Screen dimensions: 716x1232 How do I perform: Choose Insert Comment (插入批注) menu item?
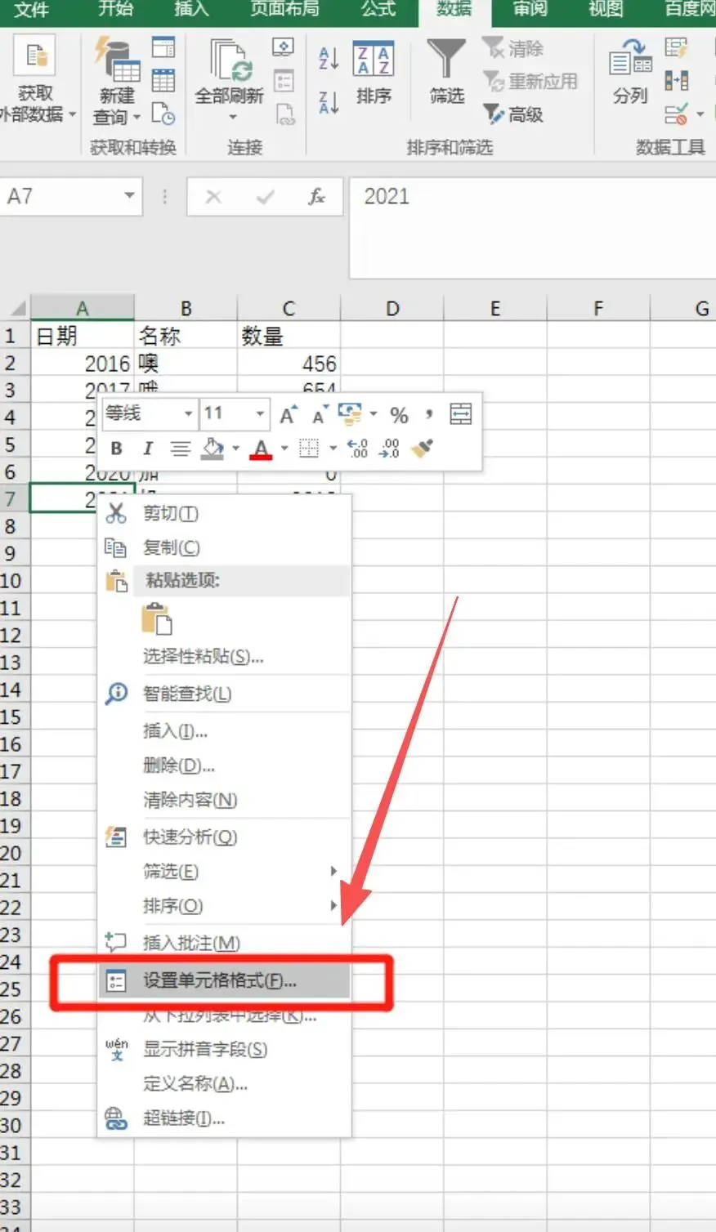224,943
